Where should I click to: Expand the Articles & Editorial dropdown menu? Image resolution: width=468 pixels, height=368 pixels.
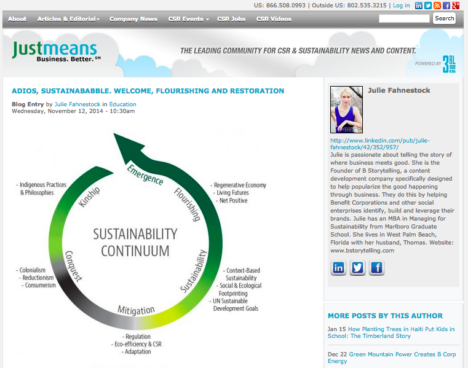pyautogui.click(x=68, y=19)
